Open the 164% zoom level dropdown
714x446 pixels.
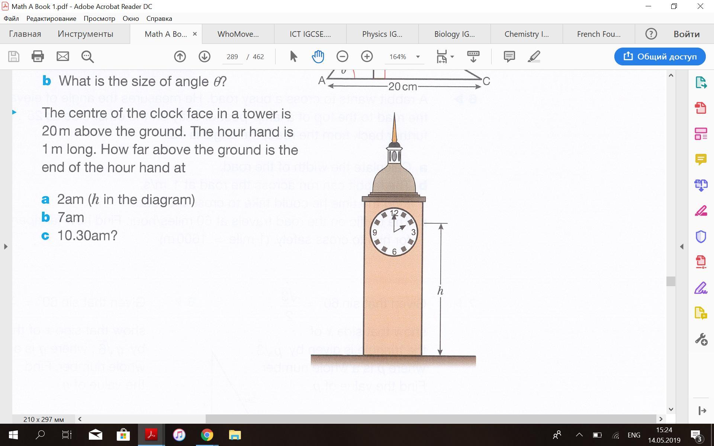click(418, 57)
